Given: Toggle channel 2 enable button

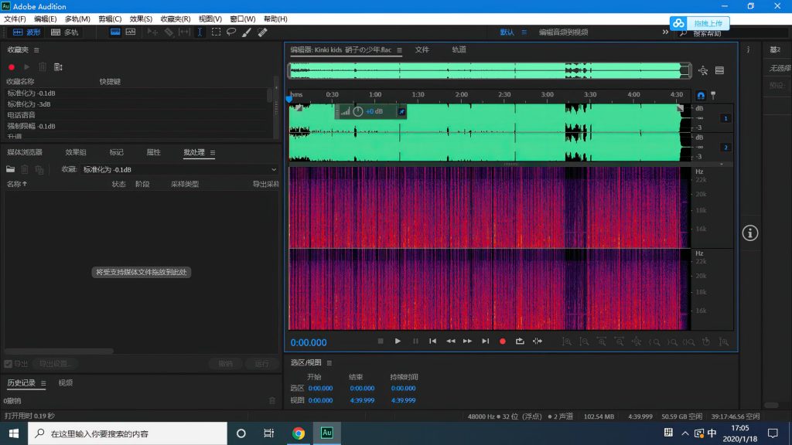Looking at the screenshot, I should [725, 148].
